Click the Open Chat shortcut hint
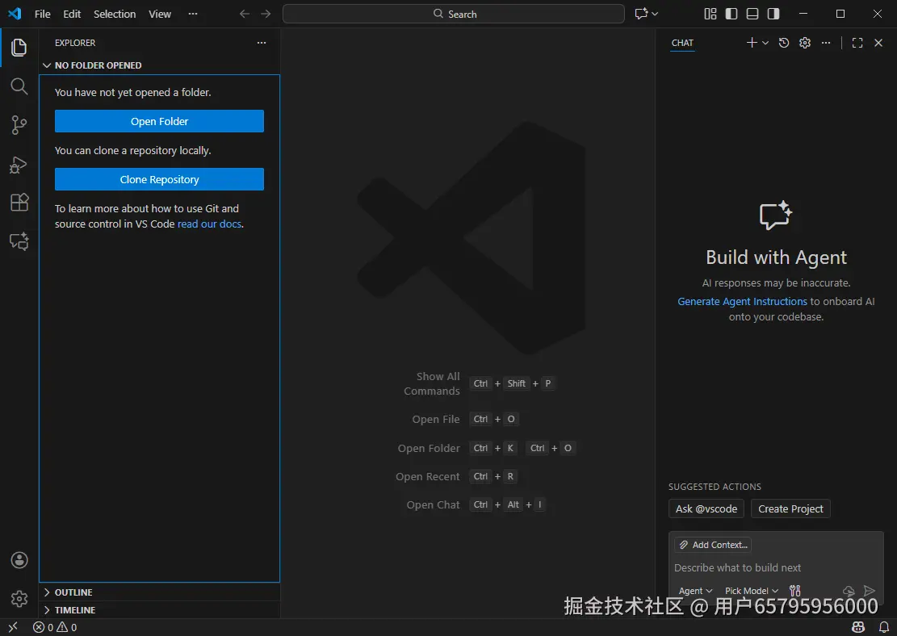 click(433, 505)
